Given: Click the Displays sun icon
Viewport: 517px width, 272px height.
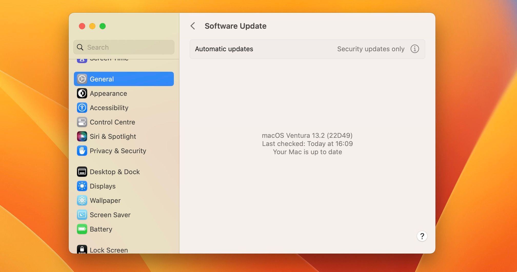Looking at the screenshot, I should coord(82,186).
